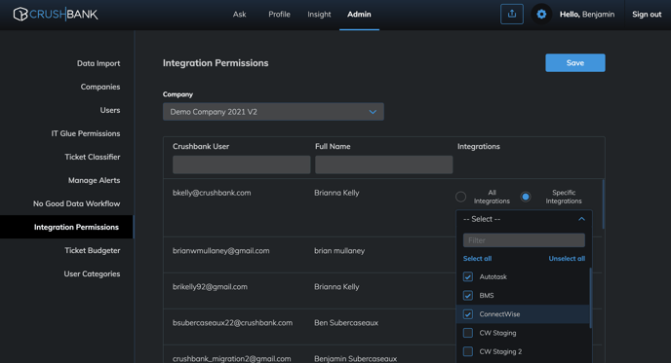Screen dimensions: 671x363
Task: Select Integration Permissions sidebar item
Action: (x=66, y=227)
